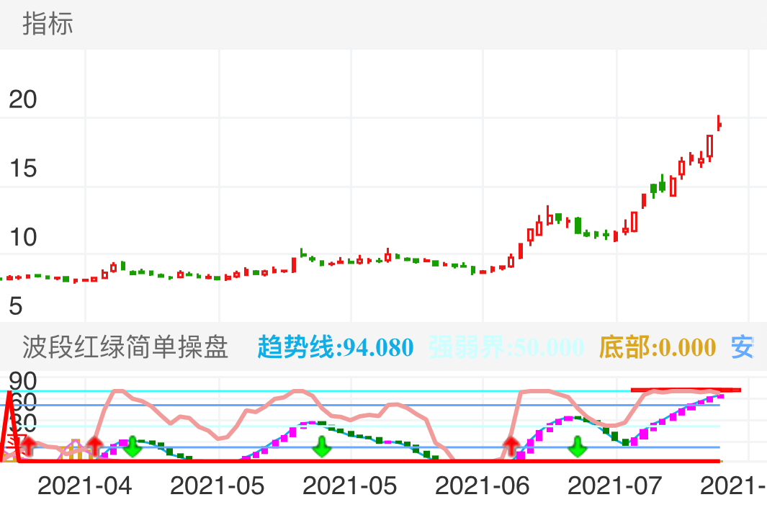Click the price axis label 10
This screenshot has height=510, width=767.
22,238
